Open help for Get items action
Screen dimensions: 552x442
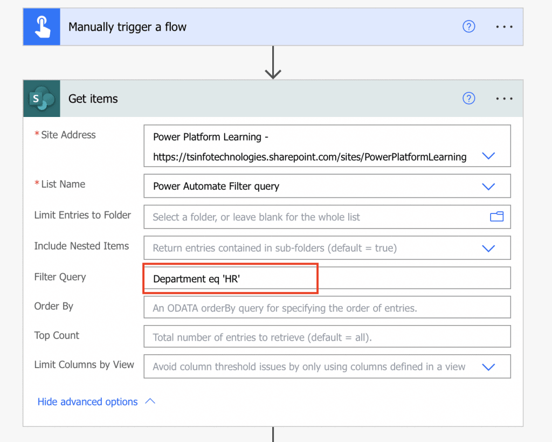(468, 98)
